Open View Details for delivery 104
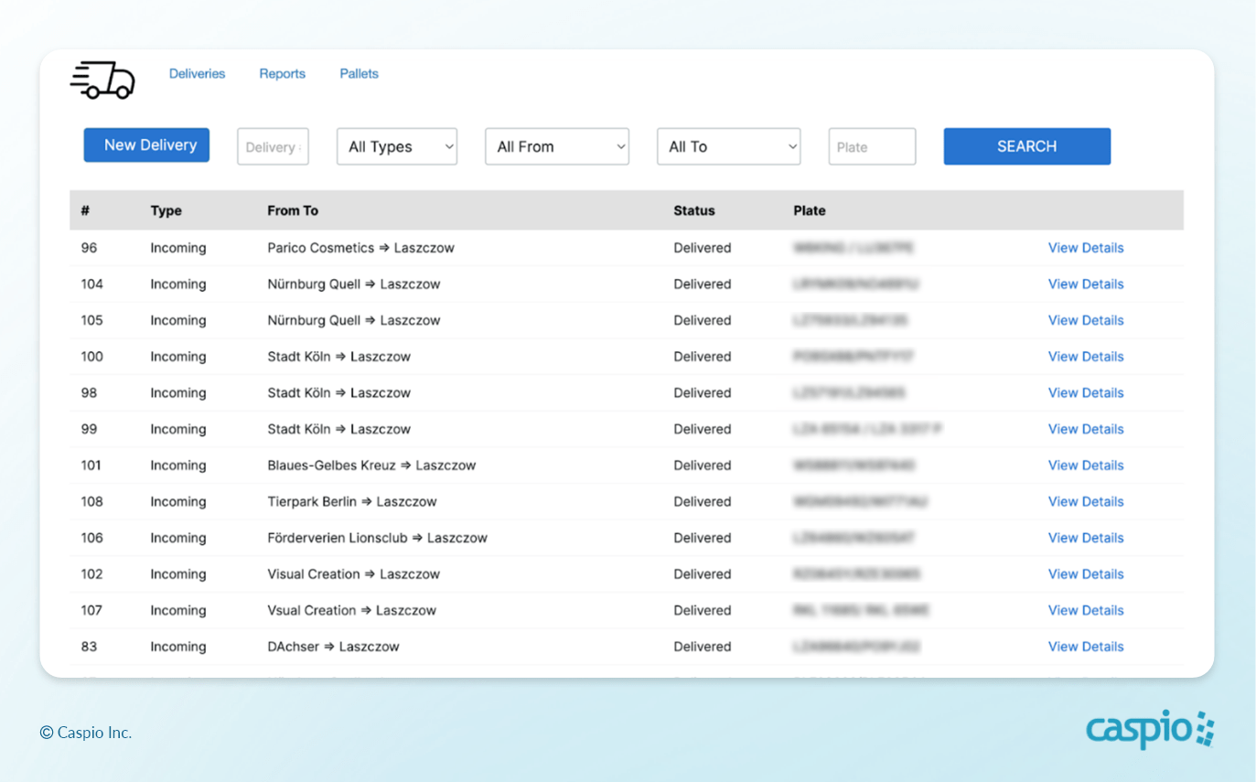This screenshot has width=1256, height=782. pyautogui.click(x=1085, y=284)
